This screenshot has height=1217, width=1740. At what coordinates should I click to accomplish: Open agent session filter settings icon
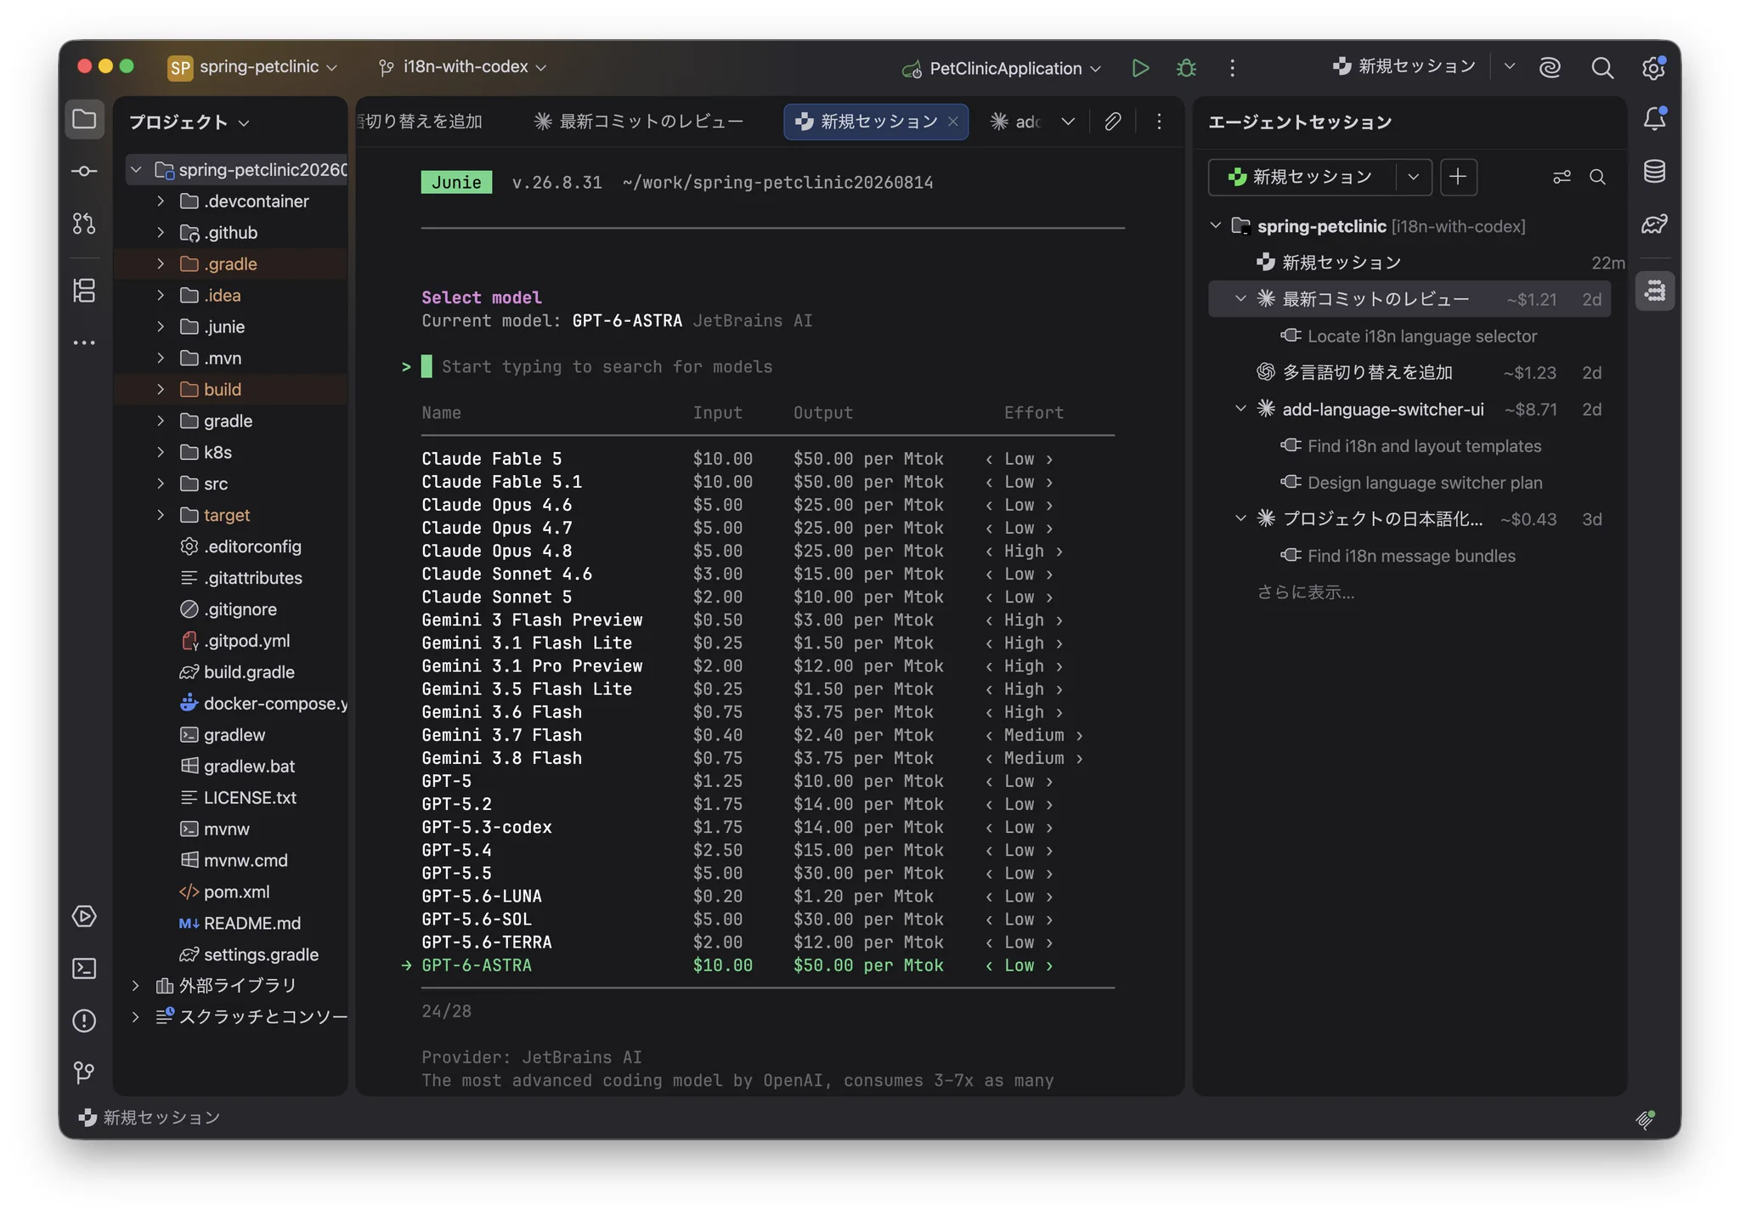pos(1562,177)
